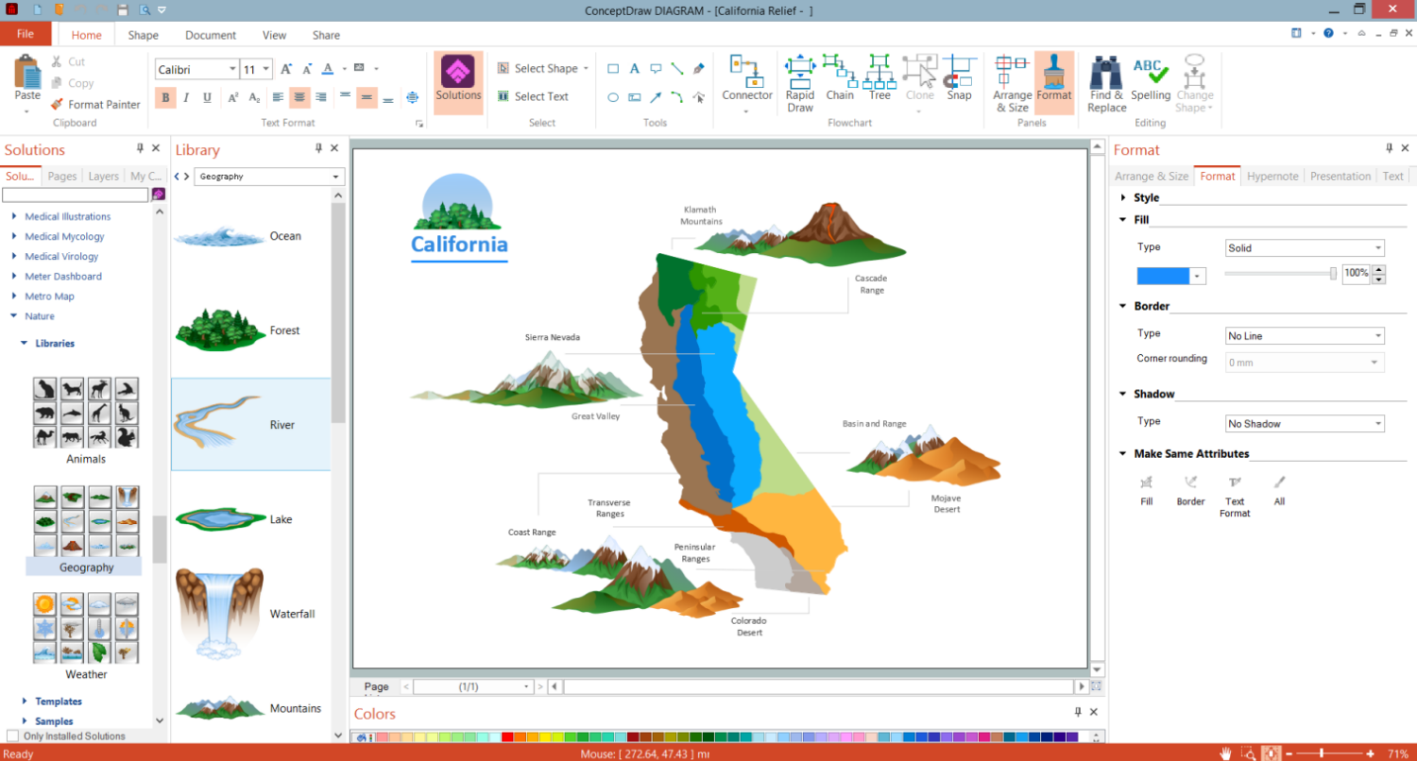Enable the Rapid Draw tool
1417x761 pixels.
[800, 83]
